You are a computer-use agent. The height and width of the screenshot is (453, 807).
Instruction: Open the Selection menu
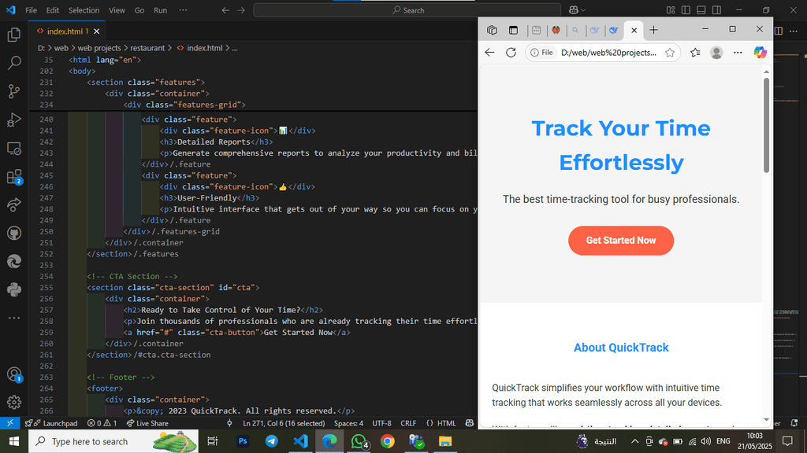(84, 10)
